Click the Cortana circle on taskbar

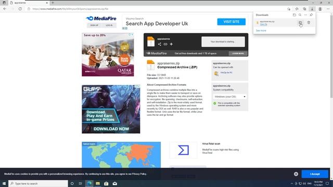point(72,183)
